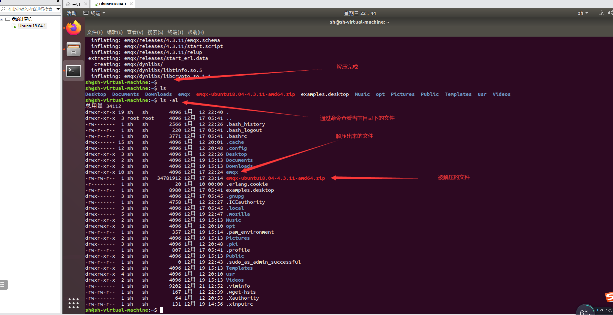The height and width of the screenshot is (315, 613).
Task: Click the .profile file name
Action: click(x=238, y=250)
